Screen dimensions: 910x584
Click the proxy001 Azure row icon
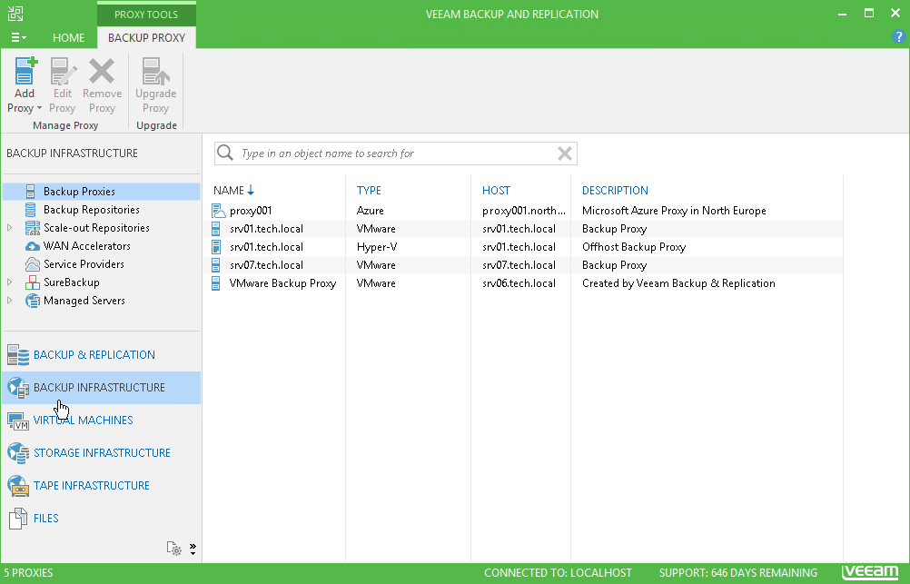click(218, 211)
